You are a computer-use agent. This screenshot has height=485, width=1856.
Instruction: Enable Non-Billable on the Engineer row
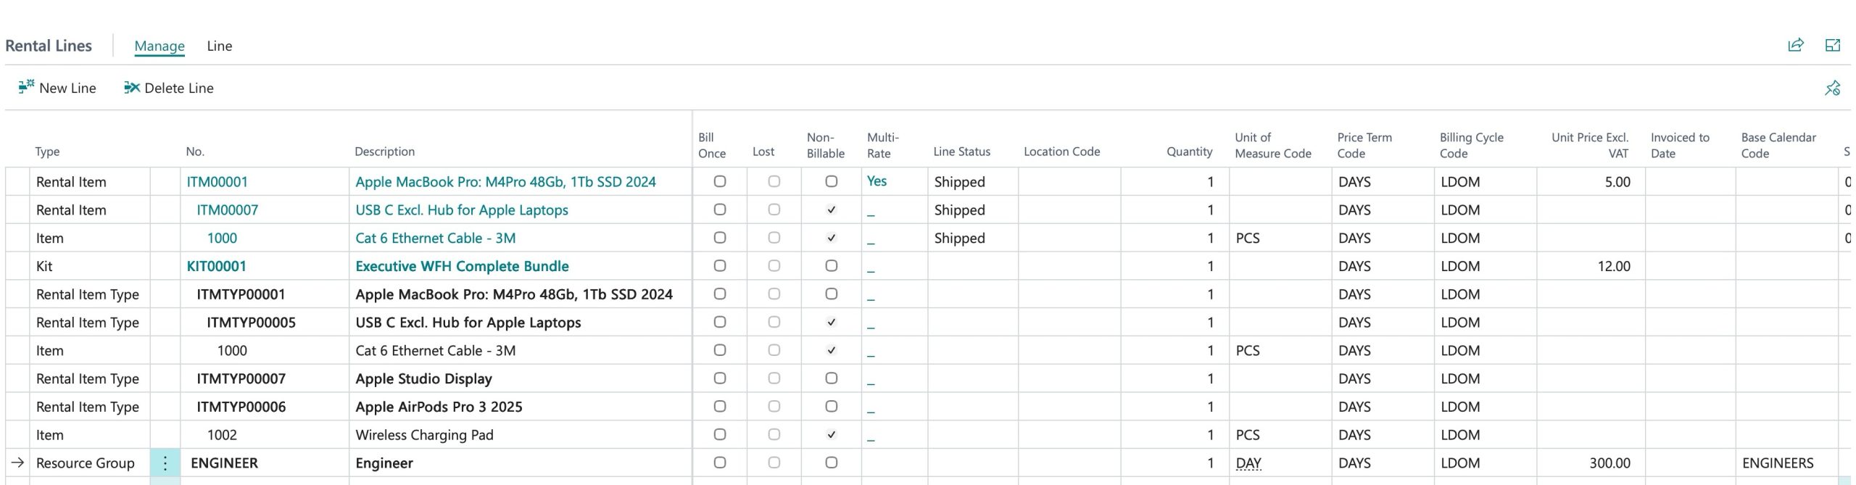point(831,463)
